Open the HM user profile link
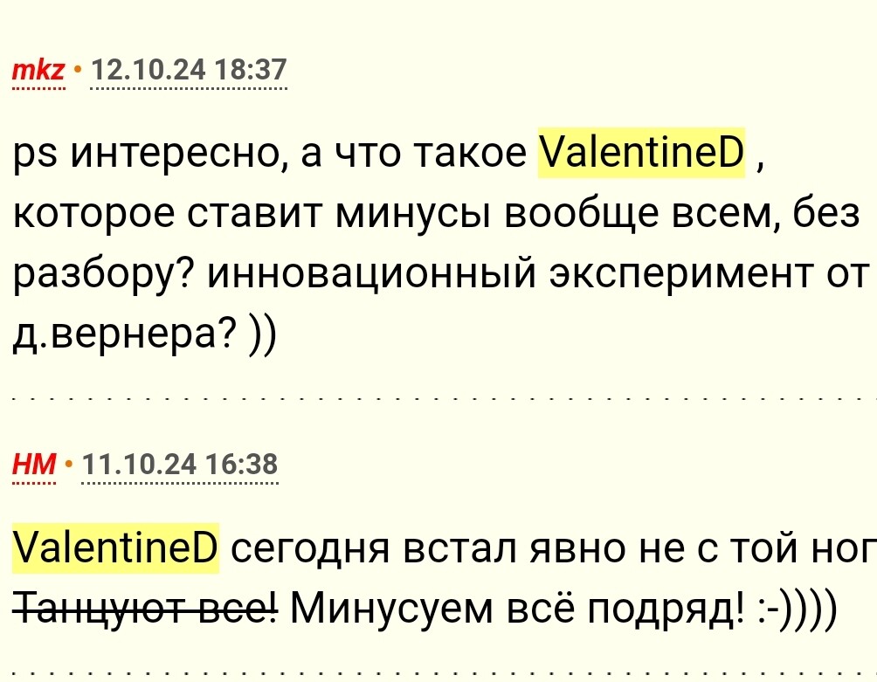The width and height of the screenshot is (877, 682). 34,465
